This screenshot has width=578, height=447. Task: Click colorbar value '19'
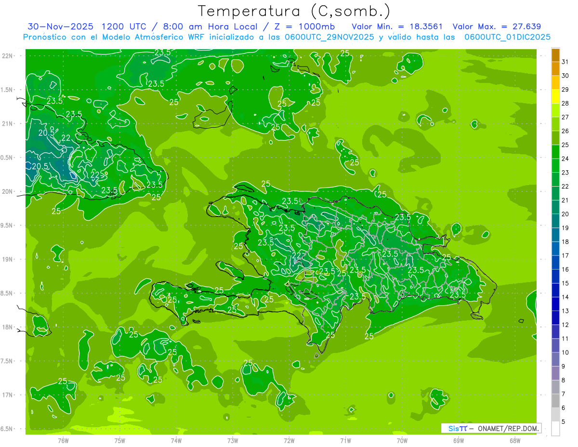(565, 228)
